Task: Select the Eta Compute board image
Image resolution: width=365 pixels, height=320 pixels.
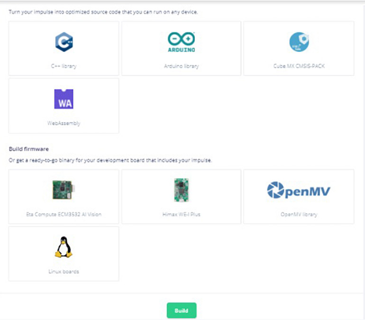Action: click(x=64, y=190)
